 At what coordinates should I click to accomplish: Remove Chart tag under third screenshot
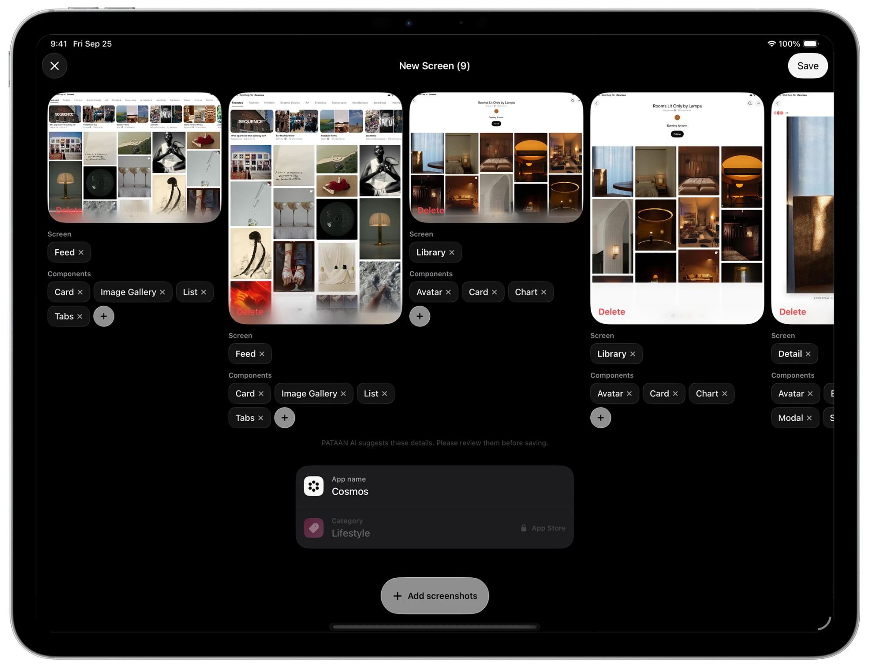point(543,292)
